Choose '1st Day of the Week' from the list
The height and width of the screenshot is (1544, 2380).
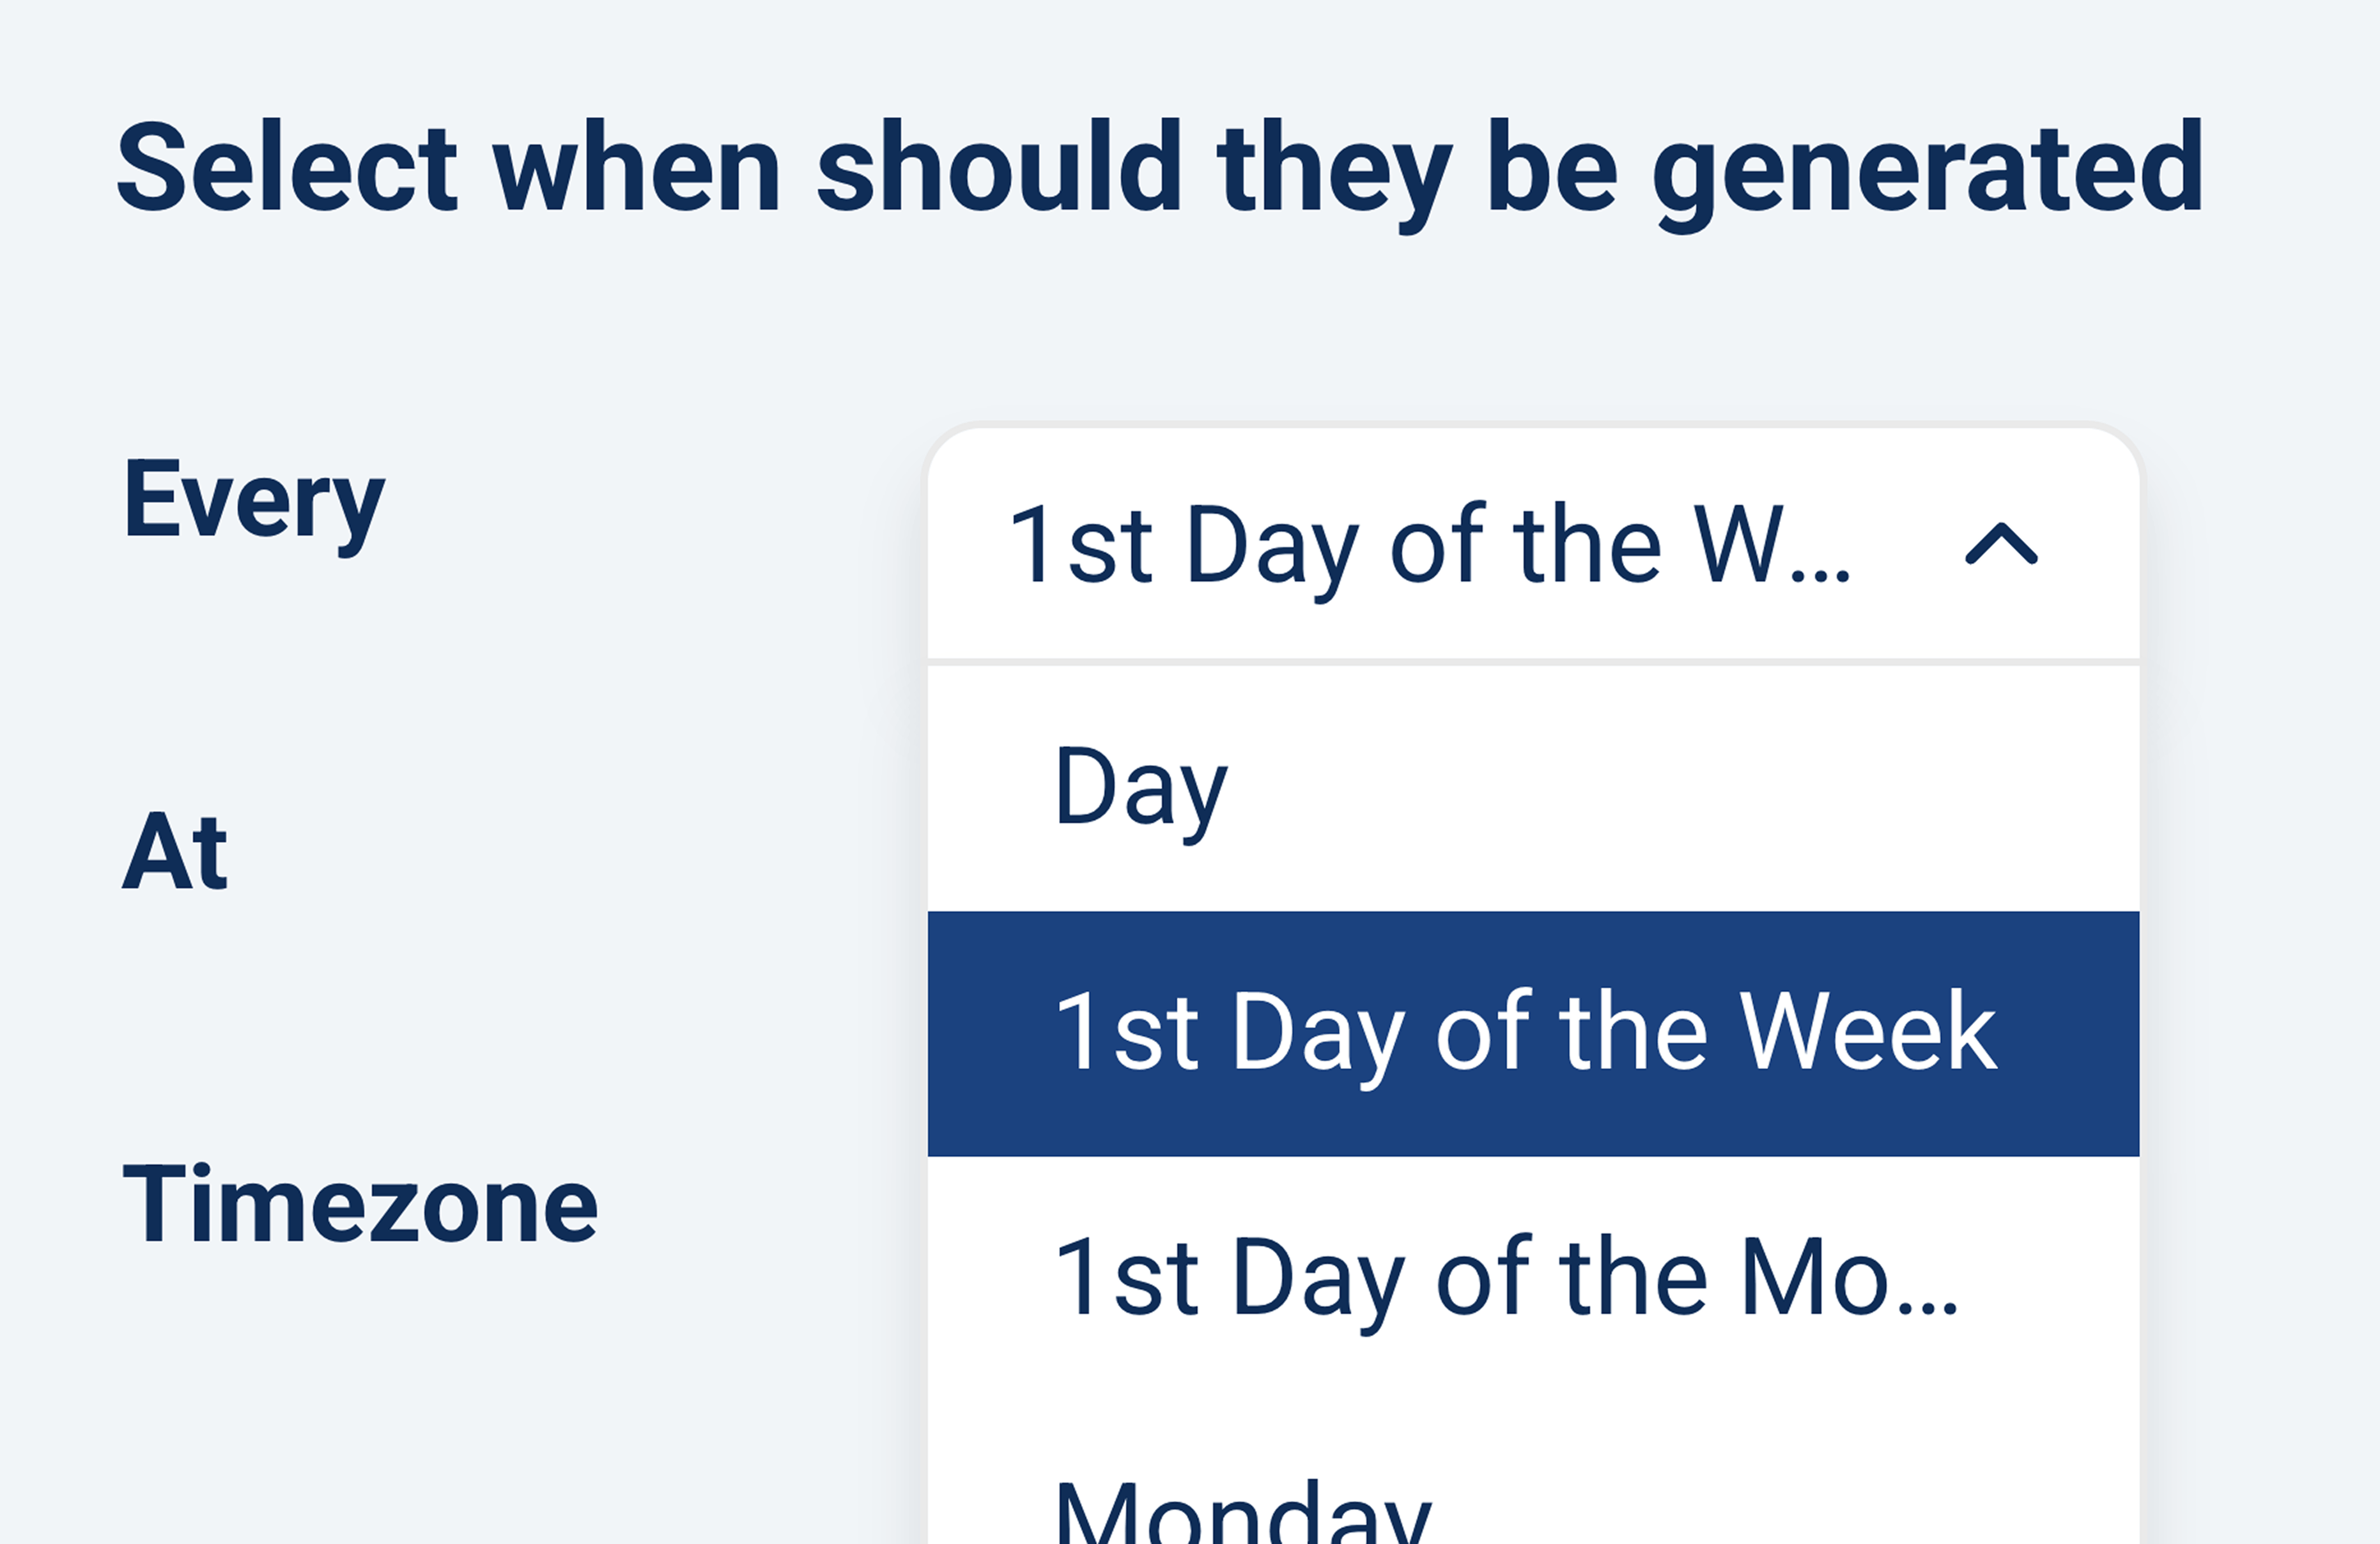(x=1526, y=1033)
